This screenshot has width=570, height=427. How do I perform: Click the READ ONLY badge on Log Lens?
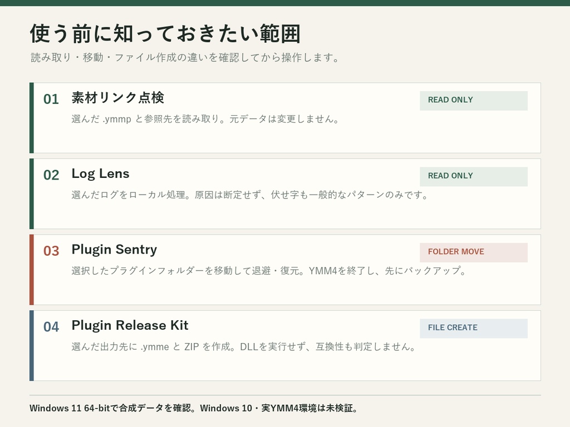(473, 176)
